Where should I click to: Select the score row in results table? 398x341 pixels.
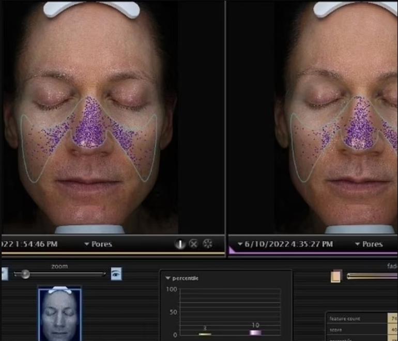(357, 330)
